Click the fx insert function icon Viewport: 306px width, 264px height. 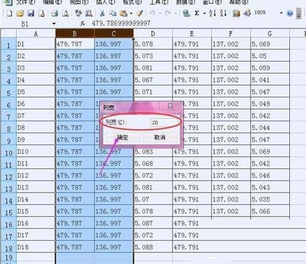pos(82,23)
